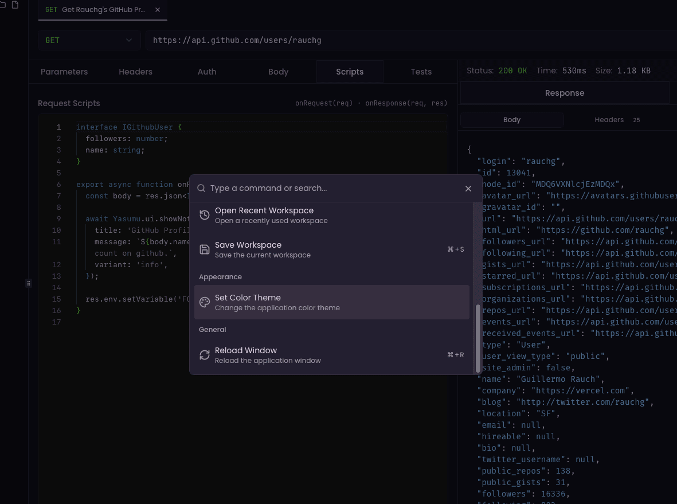
Task: Click the search magnifier icon in command palette
Action: coord(201,188)
